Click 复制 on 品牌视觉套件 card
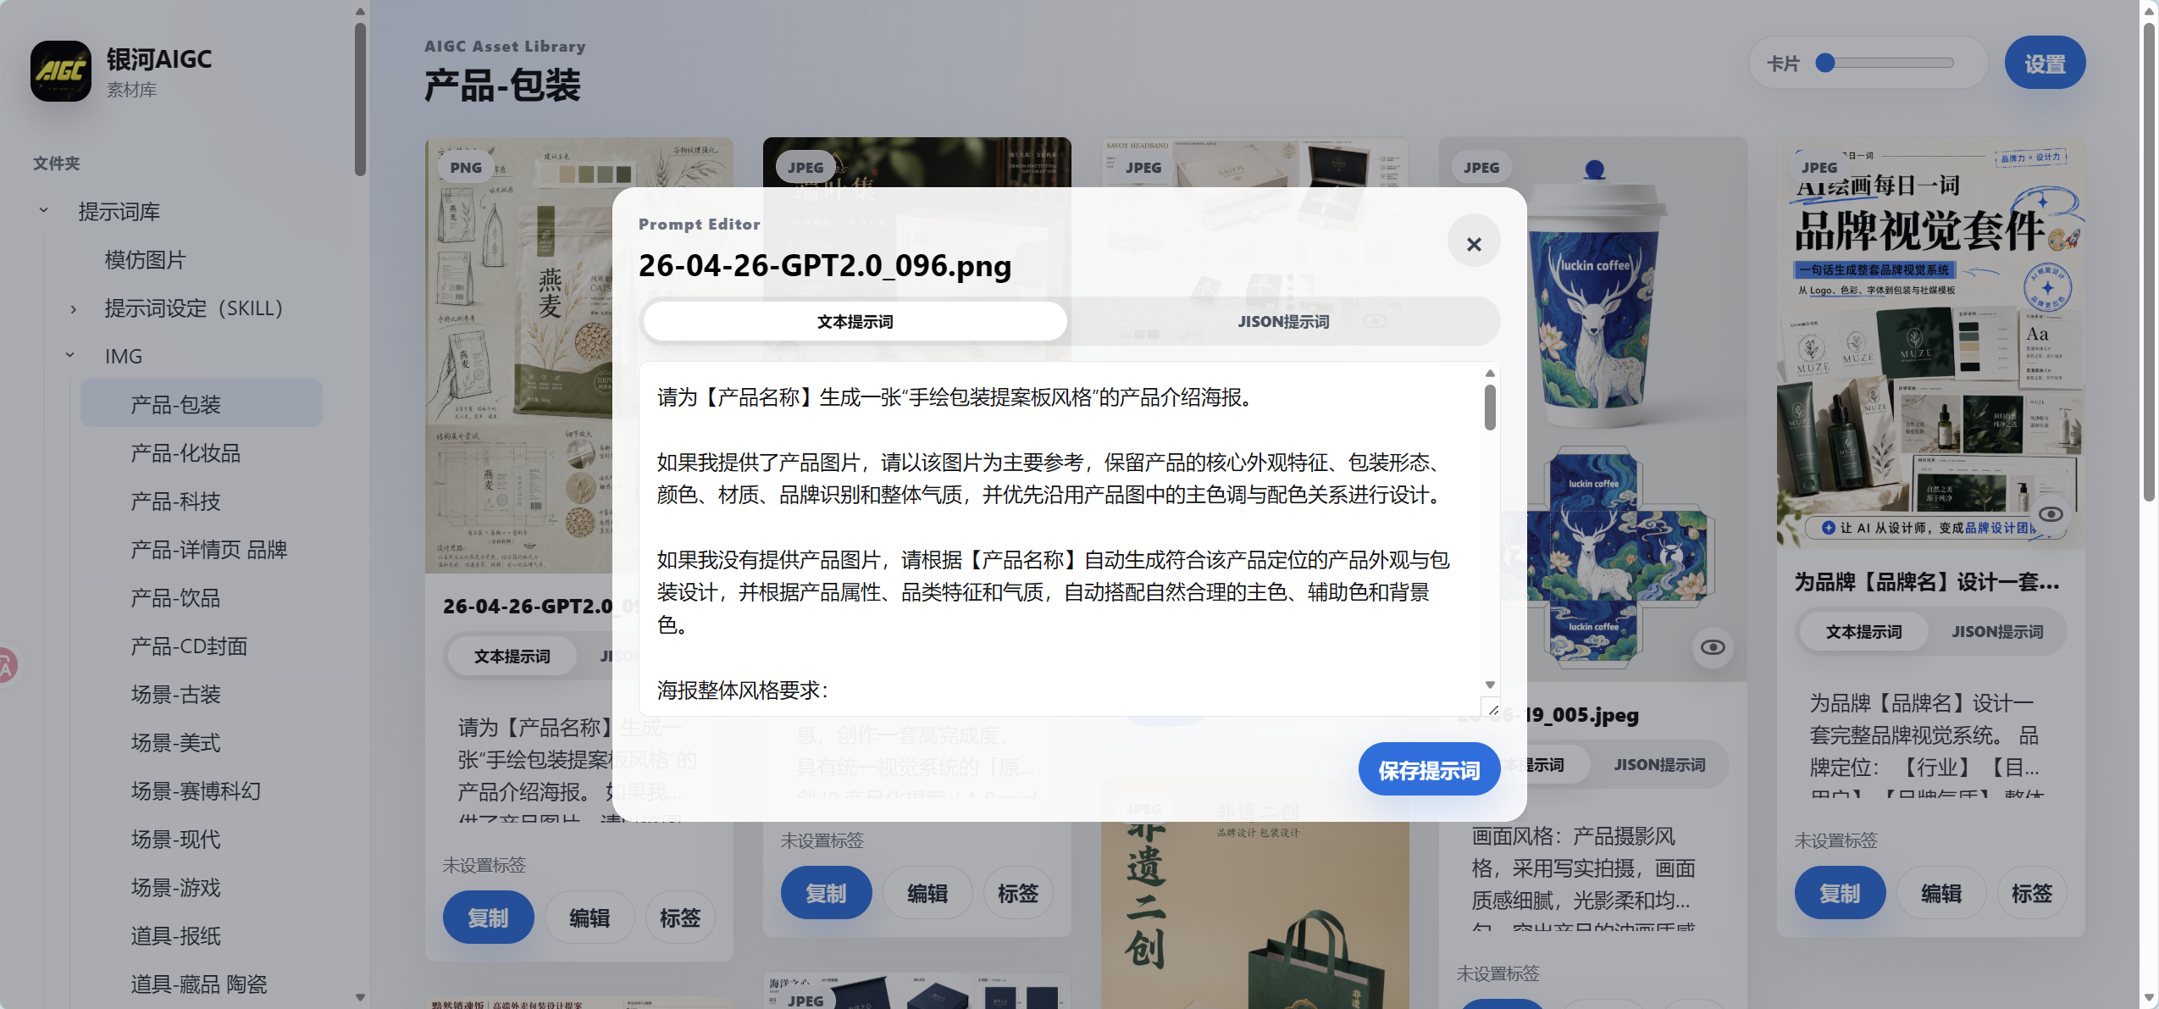 point(1840,893)
